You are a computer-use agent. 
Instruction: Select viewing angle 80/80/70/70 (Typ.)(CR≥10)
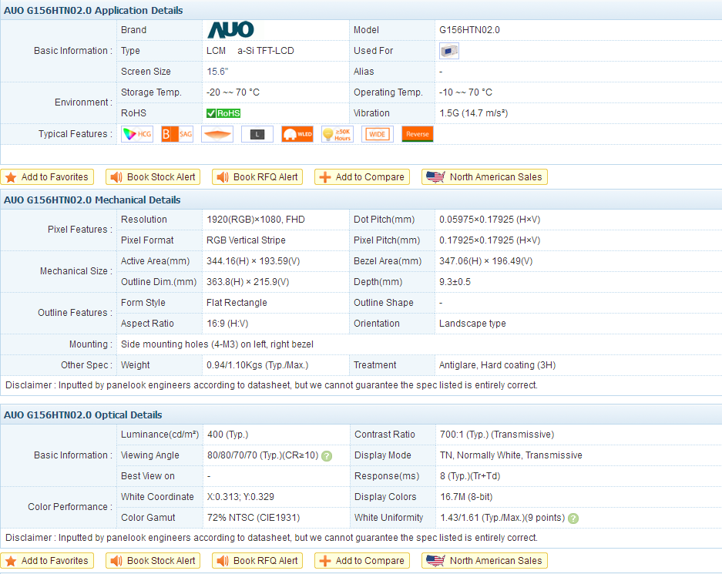263,455
